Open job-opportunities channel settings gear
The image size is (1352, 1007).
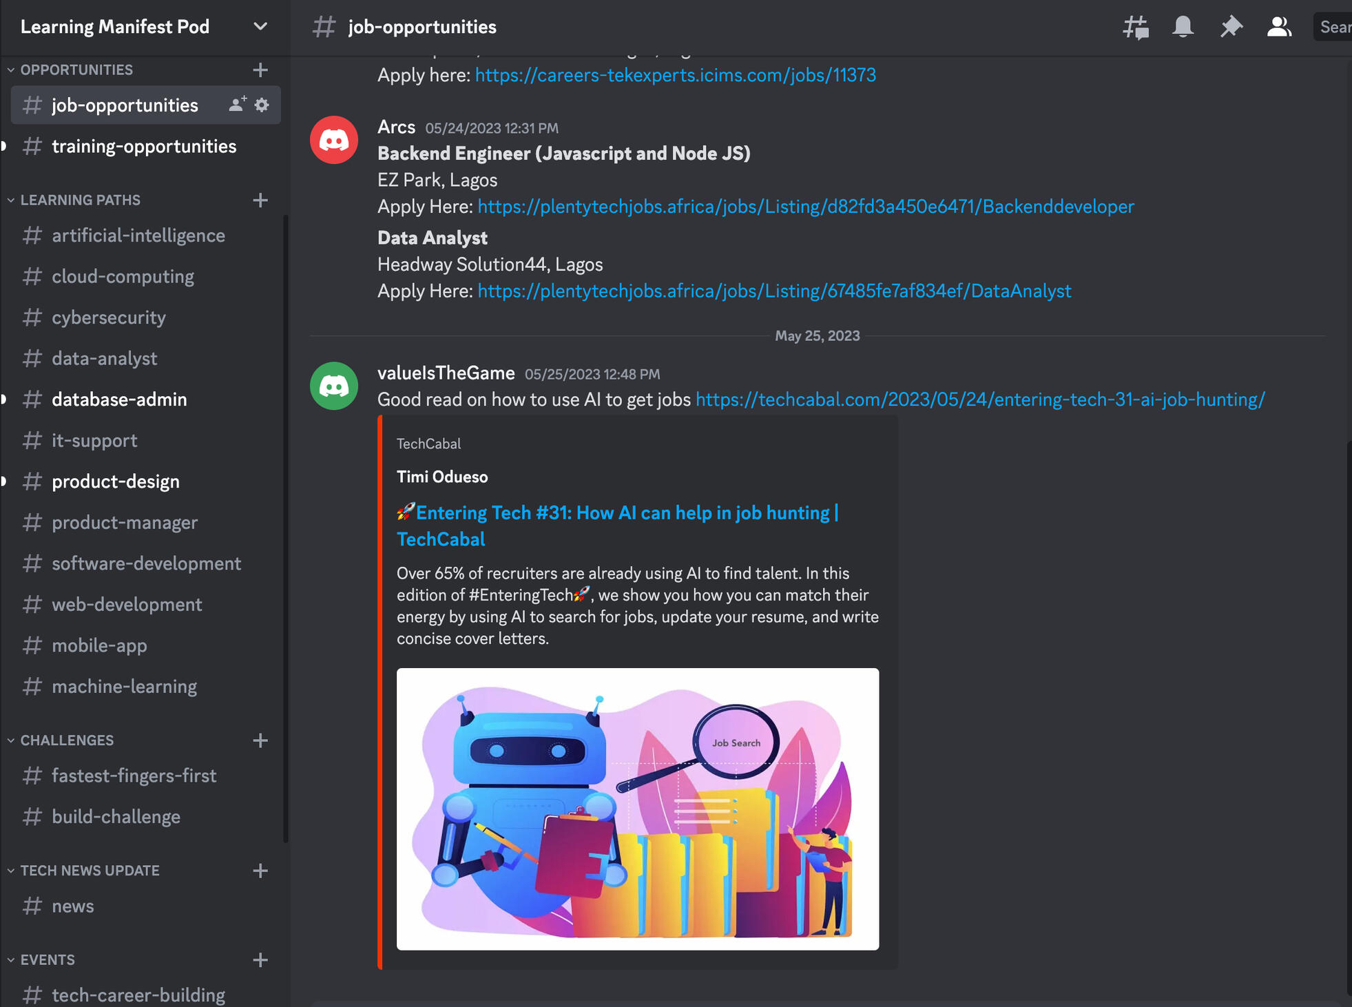click(262, 105)
